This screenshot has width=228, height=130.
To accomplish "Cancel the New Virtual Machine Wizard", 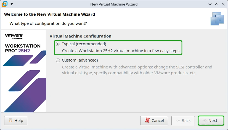I will (x=154, y=121).
